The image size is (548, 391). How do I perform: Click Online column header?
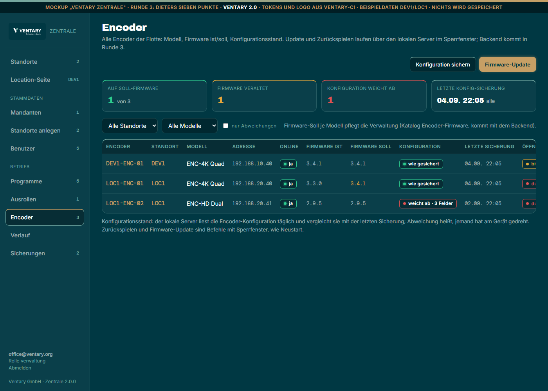point(289,147)
